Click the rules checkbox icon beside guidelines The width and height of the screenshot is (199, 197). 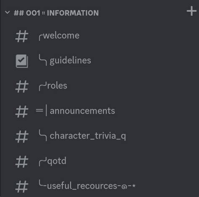[22, 61]
